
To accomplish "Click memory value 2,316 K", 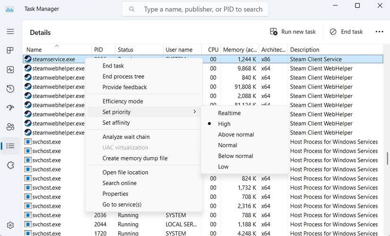I will pyautogui.click(x=247, y=206).
